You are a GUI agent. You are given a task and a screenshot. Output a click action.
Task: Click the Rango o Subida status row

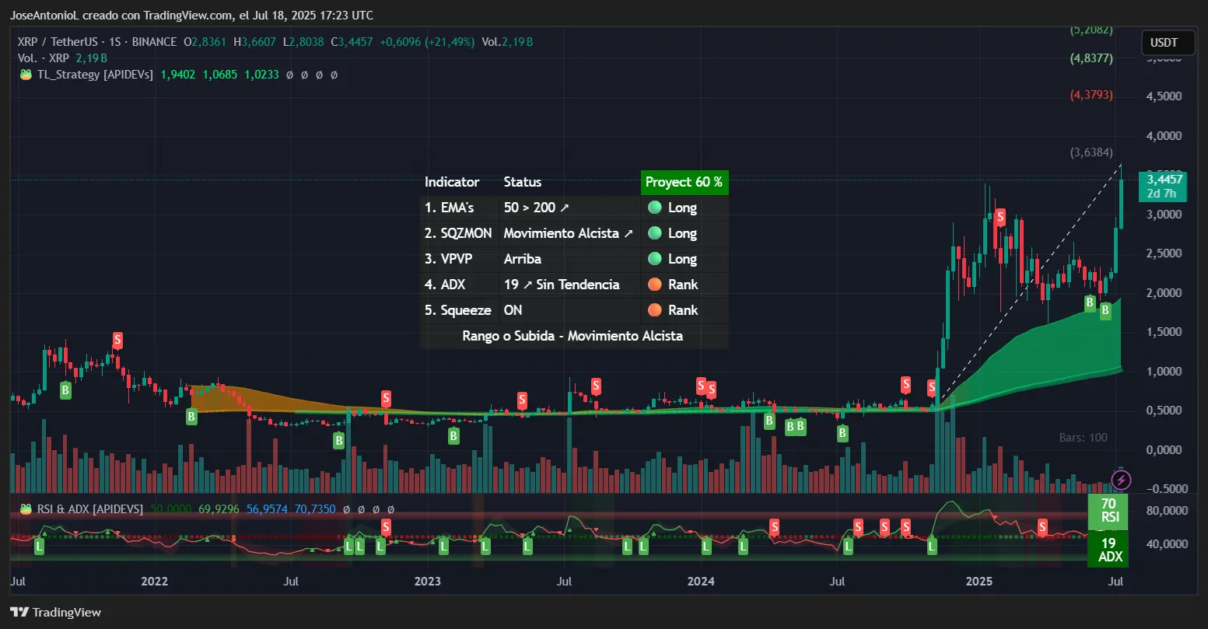tap(574, 336)
